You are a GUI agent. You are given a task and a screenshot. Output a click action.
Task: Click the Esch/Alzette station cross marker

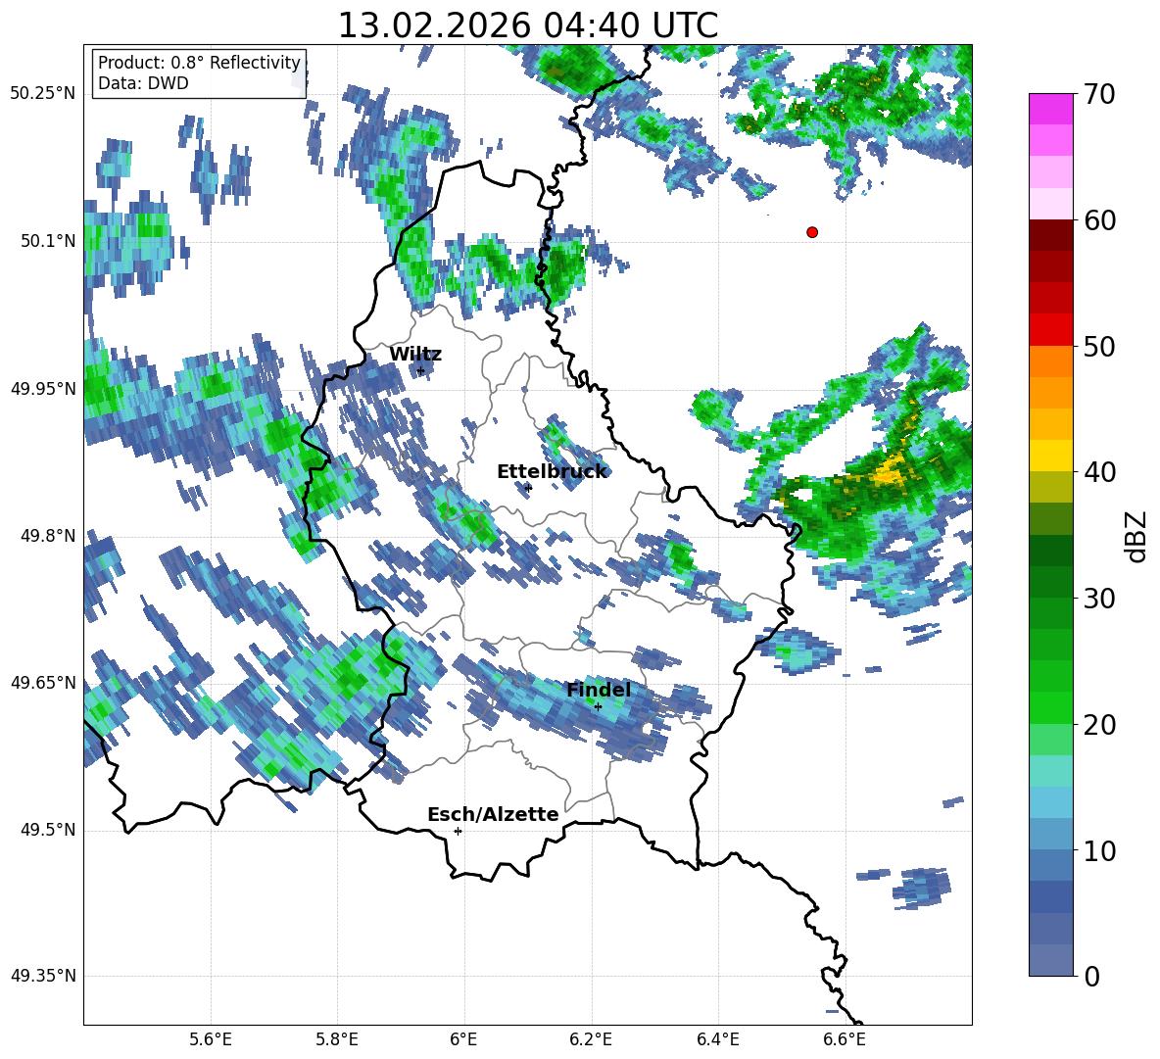pyautogui.click(x=458, y=831)
